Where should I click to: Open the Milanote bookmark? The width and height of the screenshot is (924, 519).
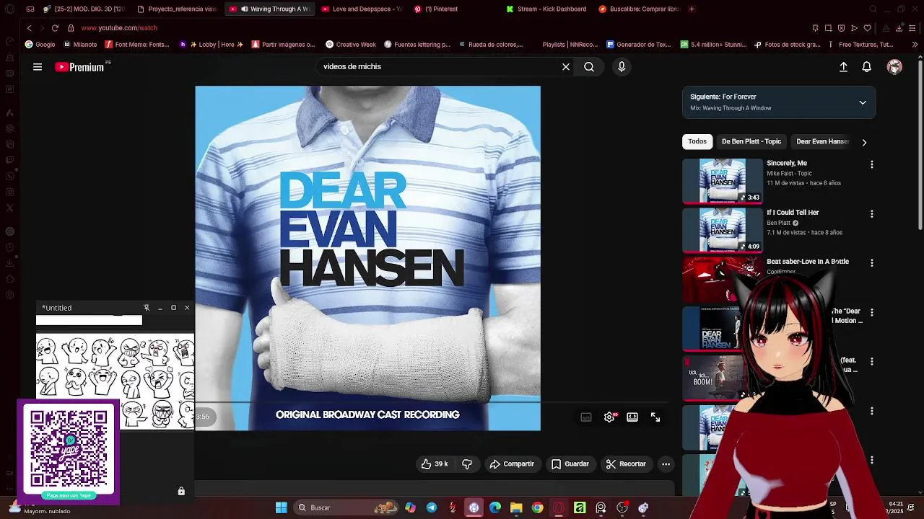[79, 45]
